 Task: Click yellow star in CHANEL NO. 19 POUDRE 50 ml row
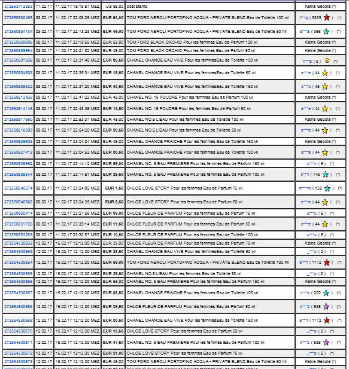pos(325,109)
